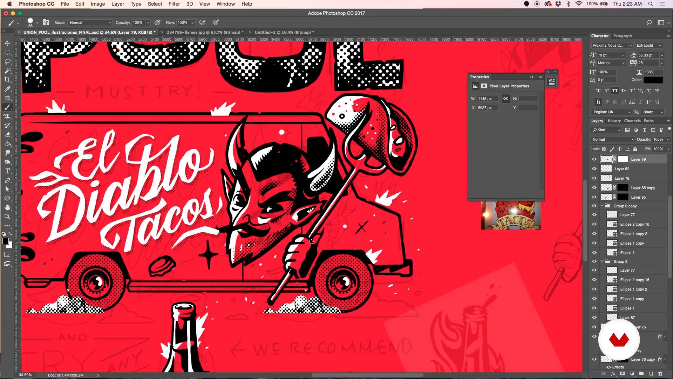Lock transparent pixels icon
The image size is (673, 379).
[x=604, y=149]
